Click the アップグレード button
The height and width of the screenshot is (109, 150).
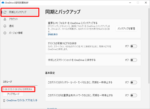[x=13, y=94]
